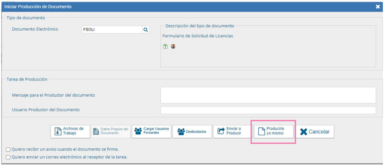Click the green T template icon
Viewport: 384px width, 166px height.
(165, 47)
